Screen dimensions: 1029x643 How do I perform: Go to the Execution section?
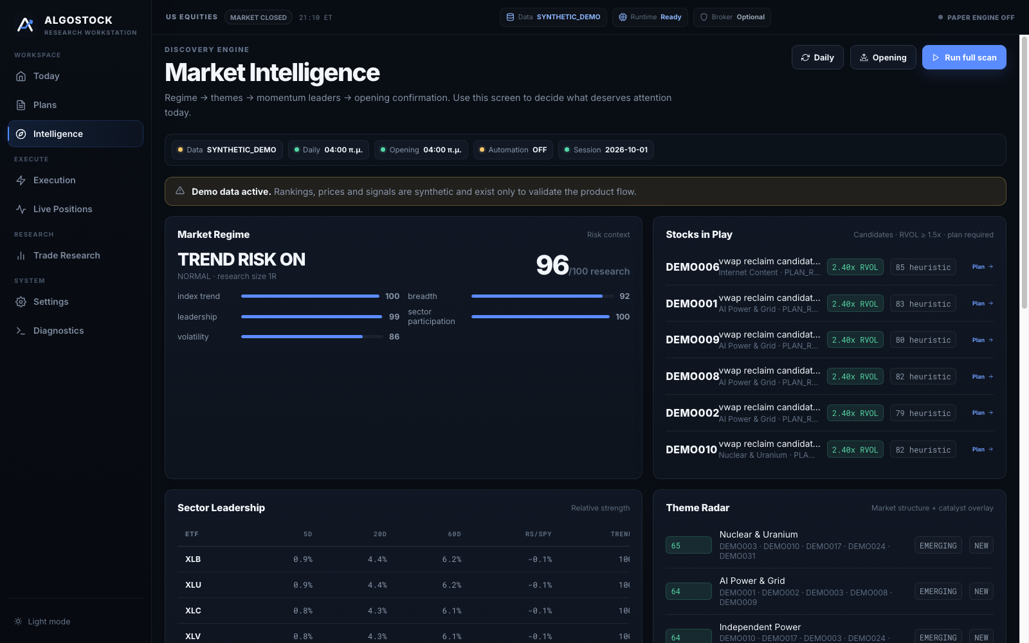(75, 180)
